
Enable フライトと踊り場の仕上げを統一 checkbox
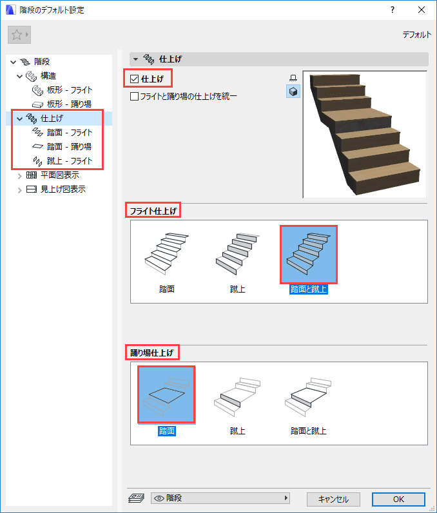click(x=135, y=96)
